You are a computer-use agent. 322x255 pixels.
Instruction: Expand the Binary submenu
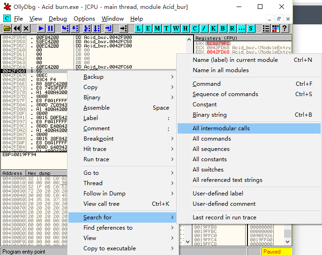click(x=122, y=97)
